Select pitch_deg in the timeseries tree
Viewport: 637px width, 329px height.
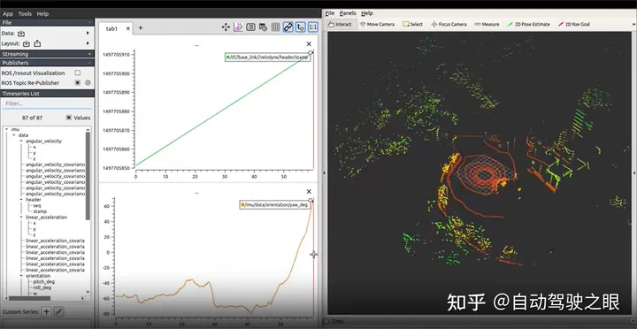[44, 282]
